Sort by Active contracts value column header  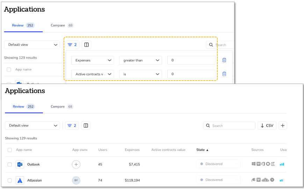pyautogui.click(x=168, y=150)
